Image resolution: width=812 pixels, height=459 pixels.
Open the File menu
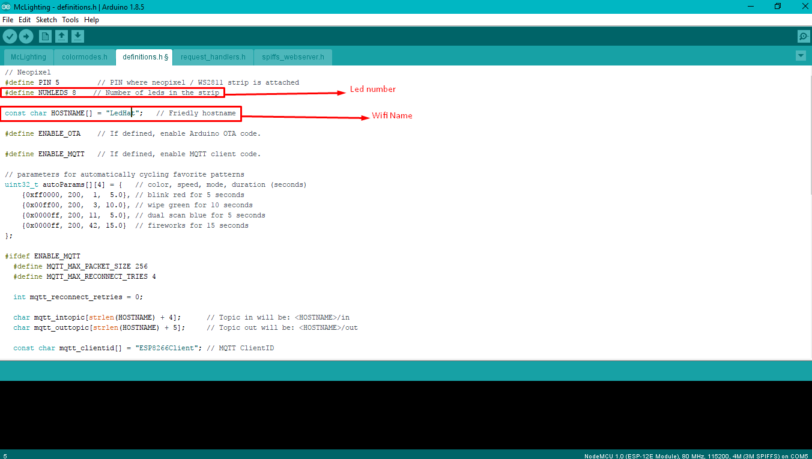(8, 19)
